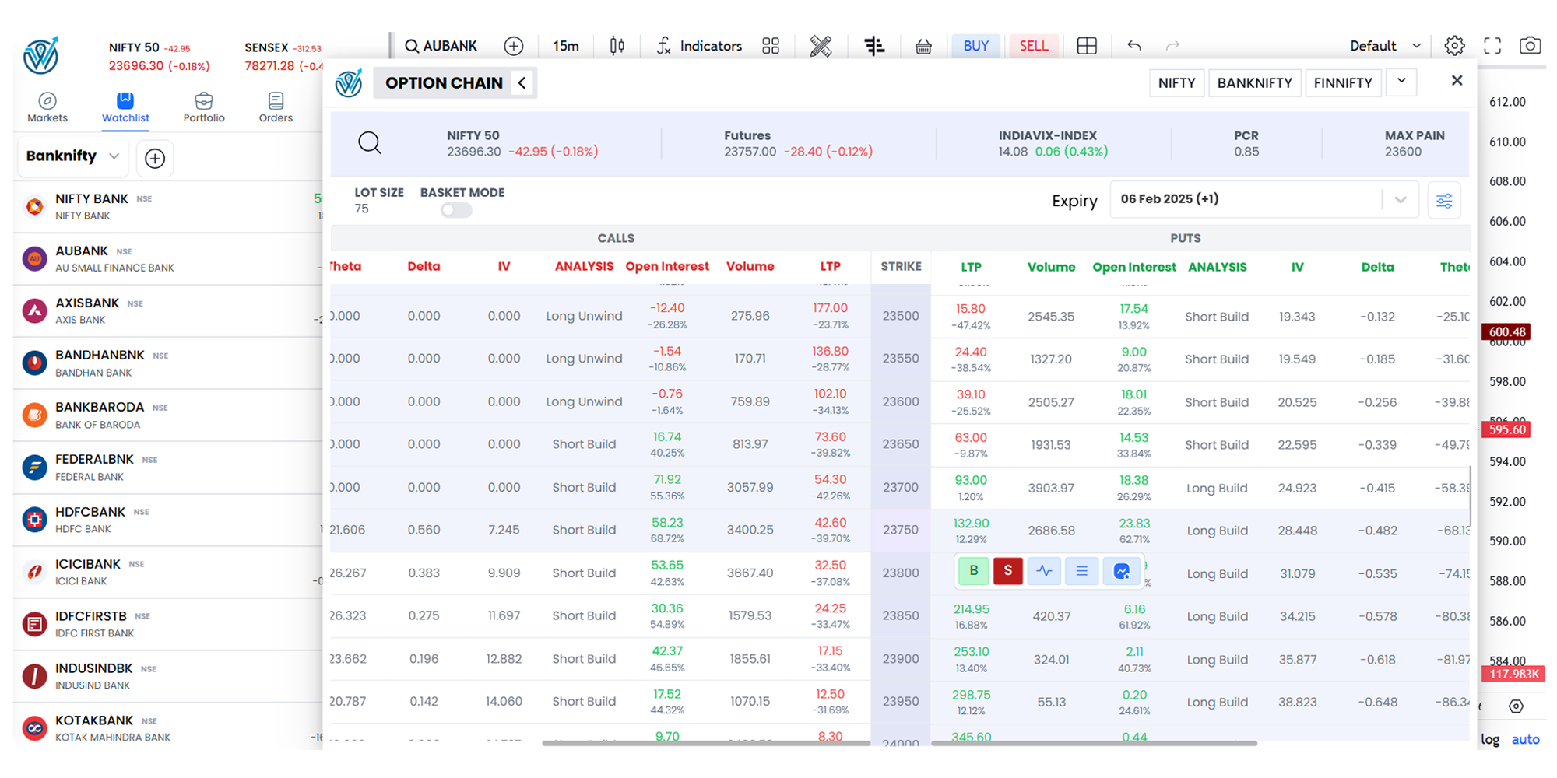Take a chart snapshot with camera icon
The height and width of the screenshot is (778, 1557).
tap(1530, 46)
